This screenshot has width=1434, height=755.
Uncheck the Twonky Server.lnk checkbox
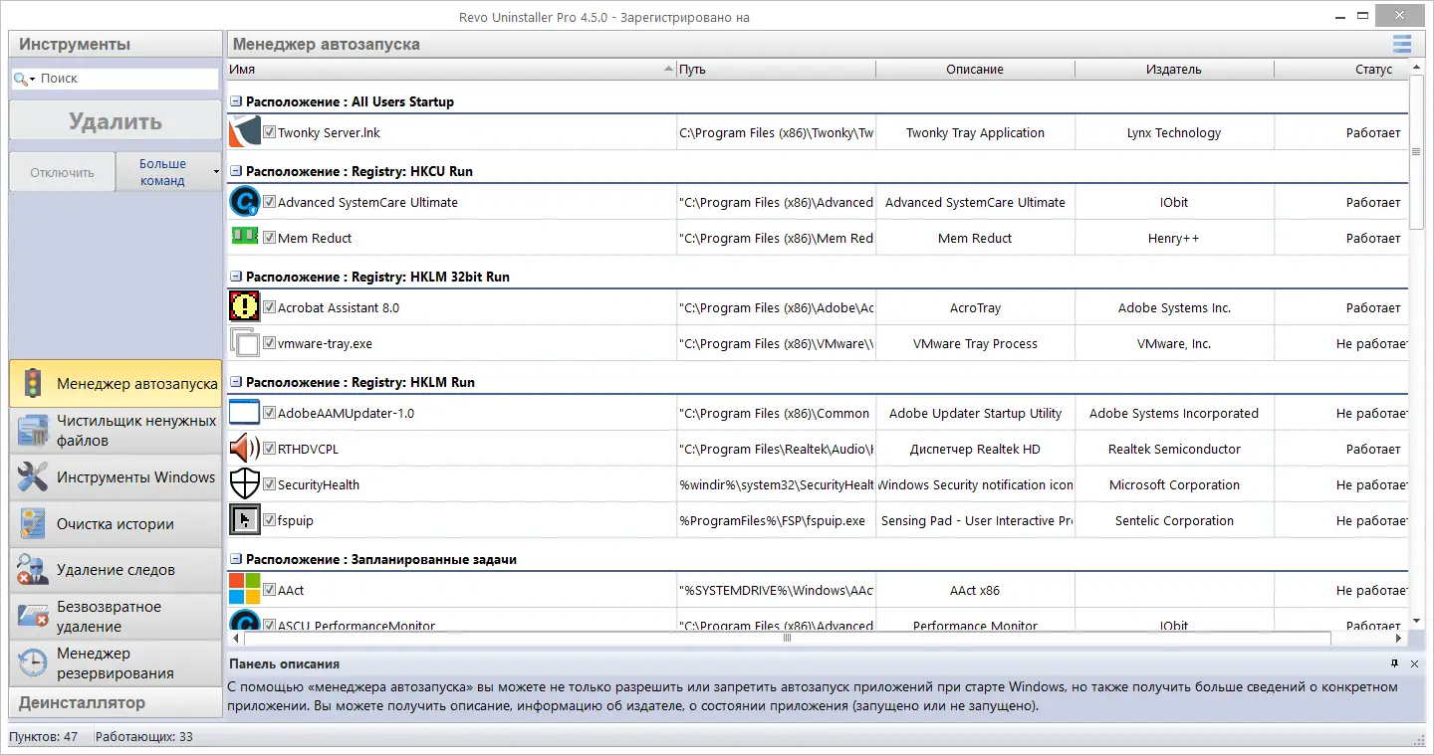tap(269, 131)
